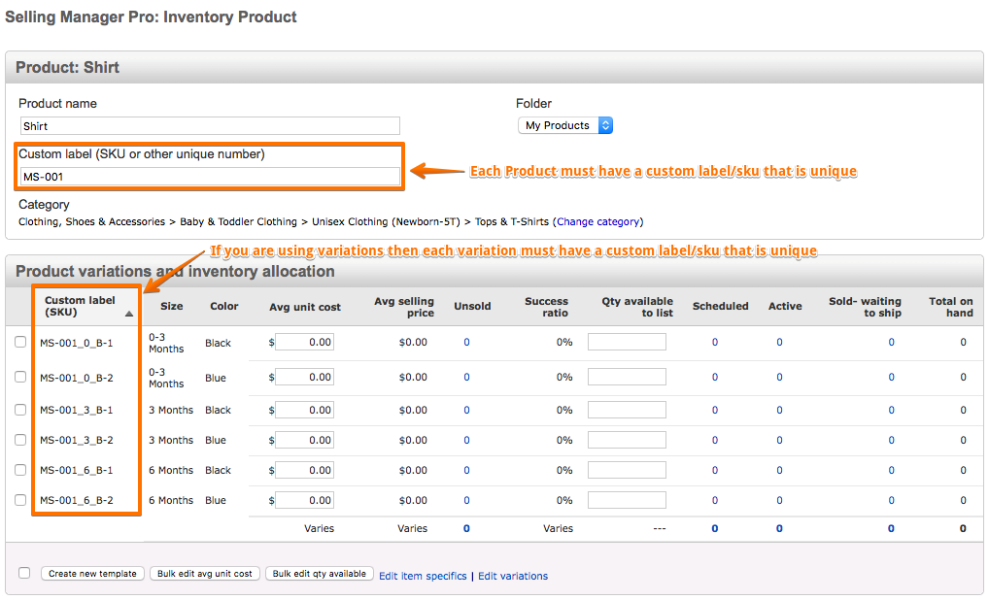Click the Unsold total in the summary row
The image size is (989, 600).
pyautogui.click(x=466, y=528)
